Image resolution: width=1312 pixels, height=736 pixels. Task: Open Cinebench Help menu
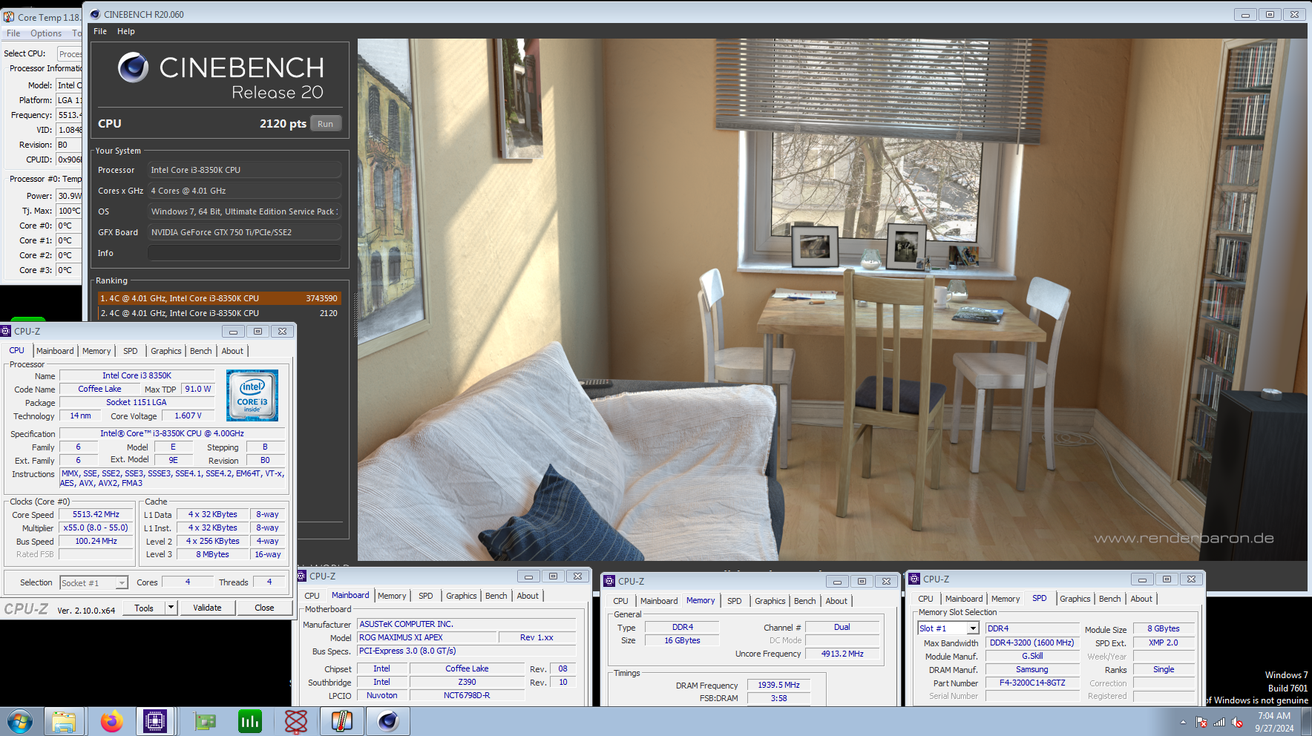126,31
